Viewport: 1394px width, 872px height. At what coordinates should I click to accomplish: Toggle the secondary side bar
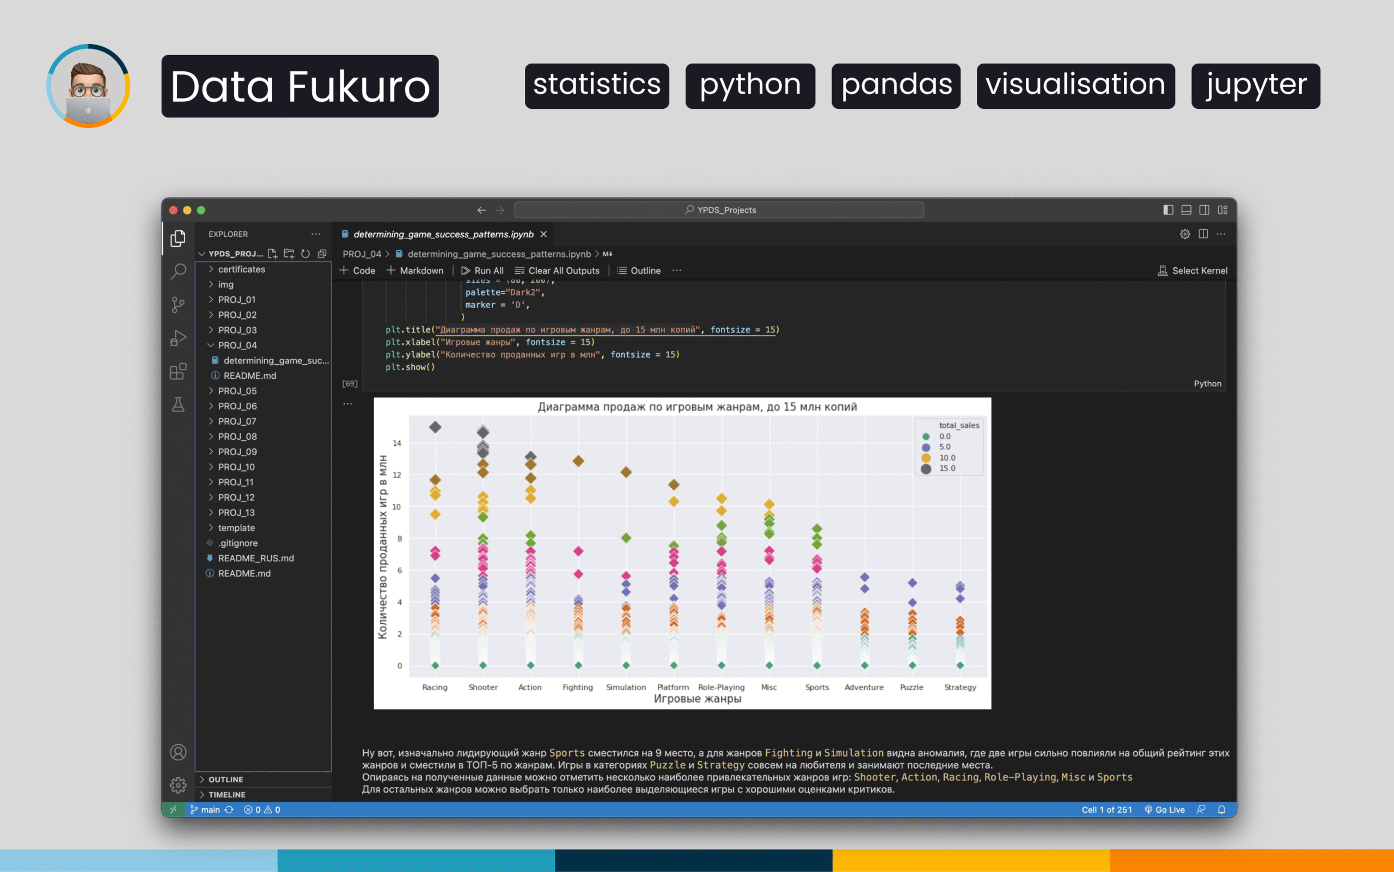1204,210
